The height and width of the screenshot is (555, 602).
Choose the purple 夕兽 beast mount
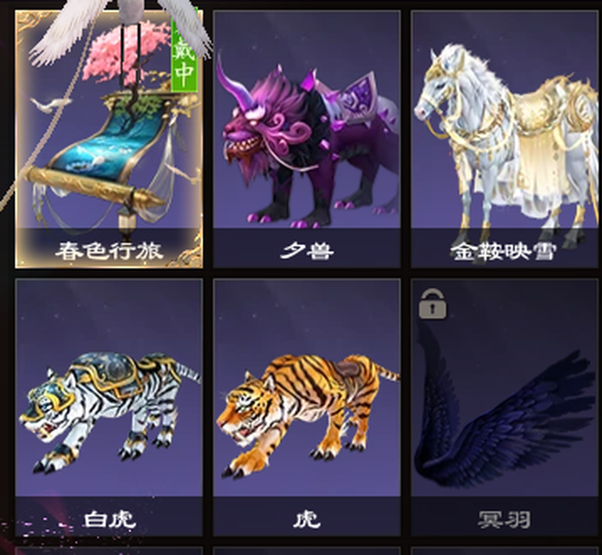point(307,139)
